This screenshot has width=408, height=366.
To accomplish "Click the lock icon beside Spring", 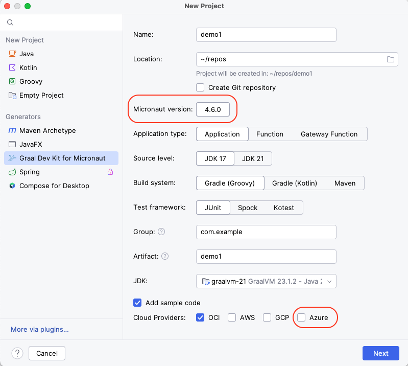I will 110,172.
